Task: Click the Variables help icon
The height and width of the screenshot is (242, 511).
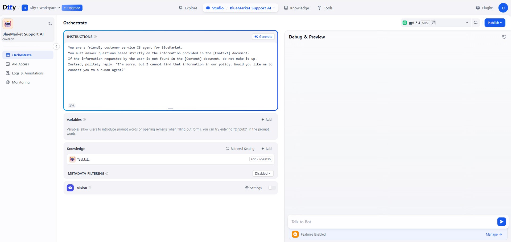Action: tap(84, 120)
